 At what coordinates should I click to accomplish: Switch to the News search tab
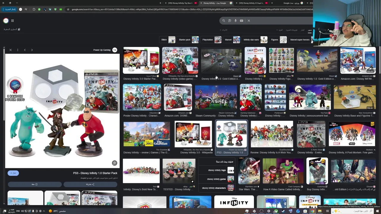(302, 30)
